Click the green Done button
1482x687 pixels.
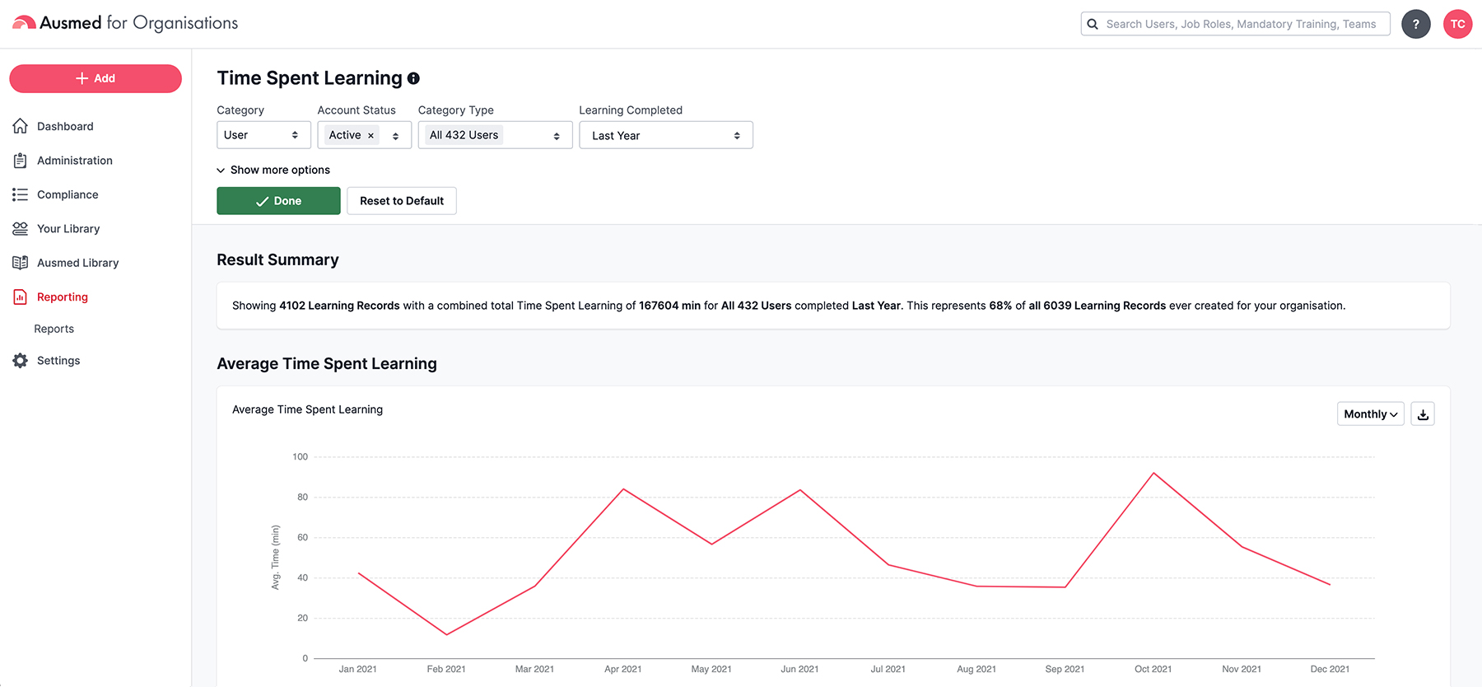point(278,201)
